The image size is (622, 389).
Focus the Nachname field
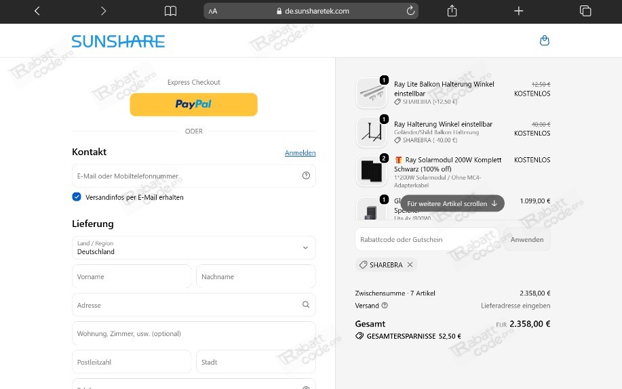tap(256, 277)
